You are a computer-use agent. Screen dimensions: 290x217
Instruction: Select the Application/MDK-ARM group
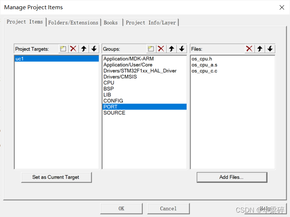coord(144,59)
